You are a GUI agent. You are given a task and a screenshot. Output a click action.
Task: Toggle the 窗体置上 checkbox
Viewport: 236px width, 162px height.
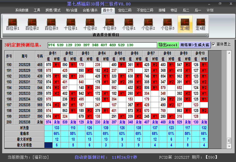[214, 45]
